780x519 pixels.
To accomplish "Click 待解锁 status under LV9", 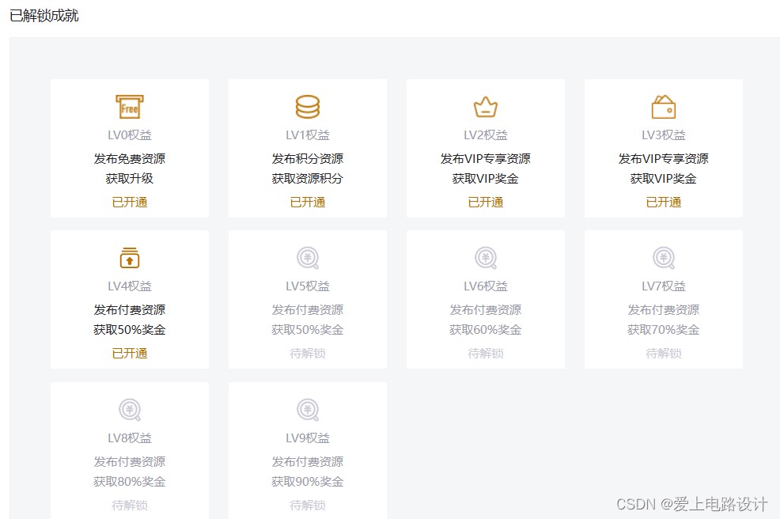I will [x=308, y=505].
